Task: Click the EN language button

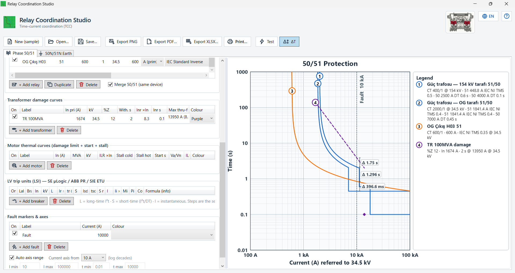Action: click(488, 16)
